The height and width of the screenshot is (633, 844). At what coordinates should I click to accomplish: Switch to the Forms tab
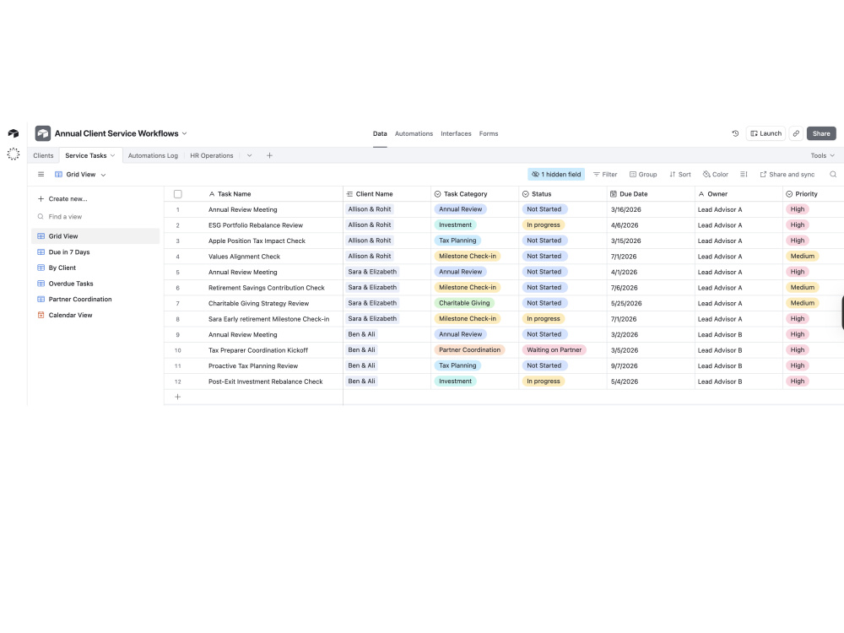(489, 133)
